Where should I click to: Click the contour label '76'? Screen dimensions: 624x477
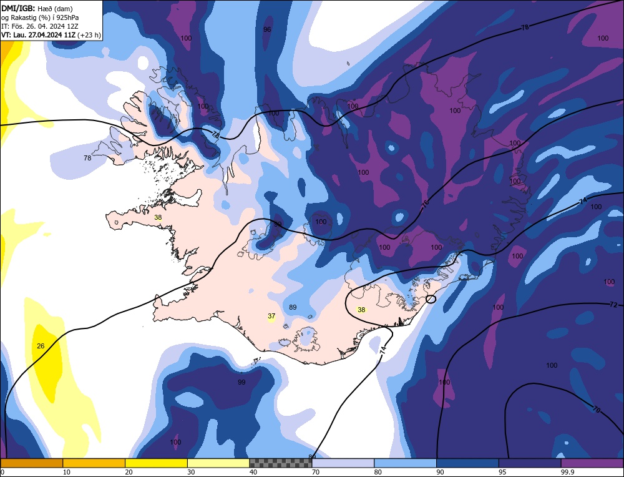tap(425, 204)
